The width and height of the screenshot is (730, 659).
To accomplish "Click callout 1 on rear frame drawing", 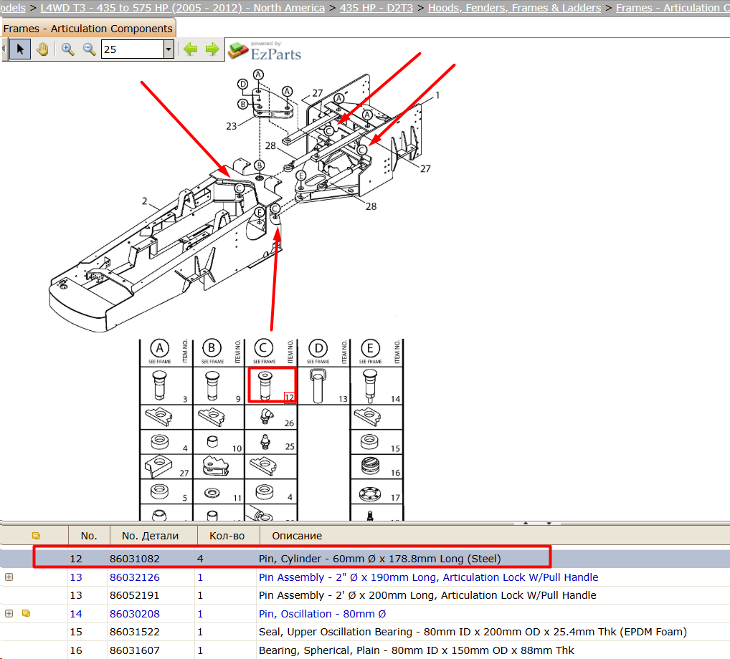I will 437,95.
